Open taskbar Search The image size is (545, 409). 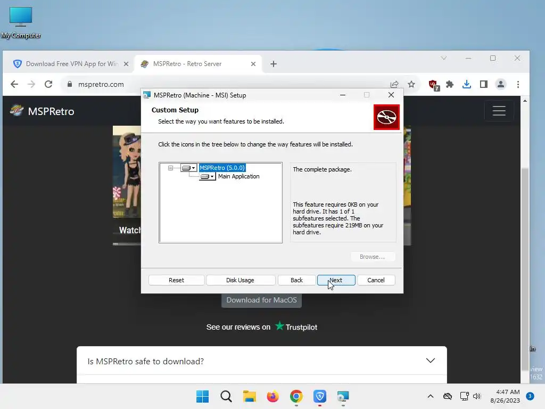(x=226, y=396)
